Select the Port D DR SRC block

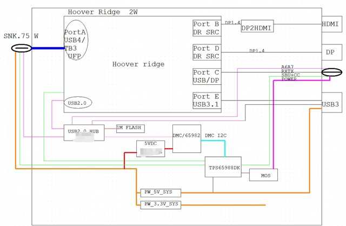tap(207, 52)
